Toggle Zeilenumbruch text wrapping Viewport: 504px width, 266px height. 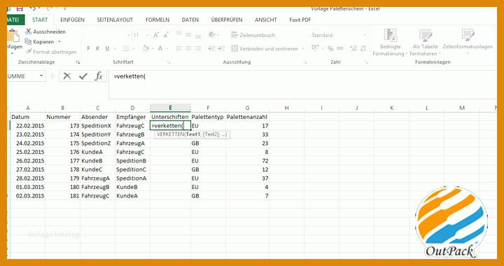[x=253, y=35]
